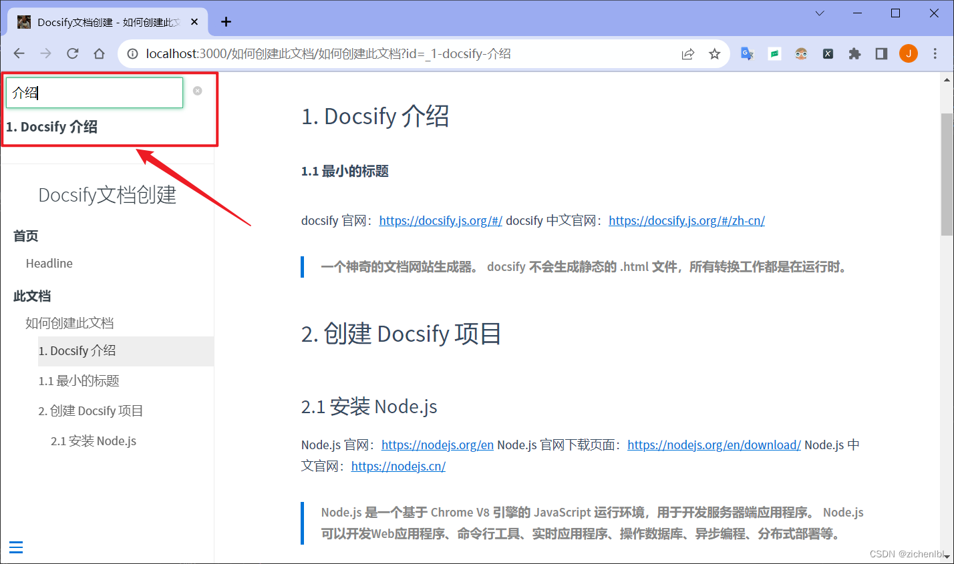Select 此文档 in the sidebar

click(x=32, y=296)
